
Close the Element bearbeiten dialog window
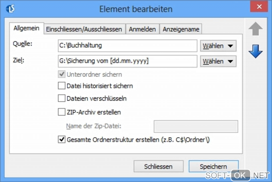pyautogui.click(x=259, y=7)
